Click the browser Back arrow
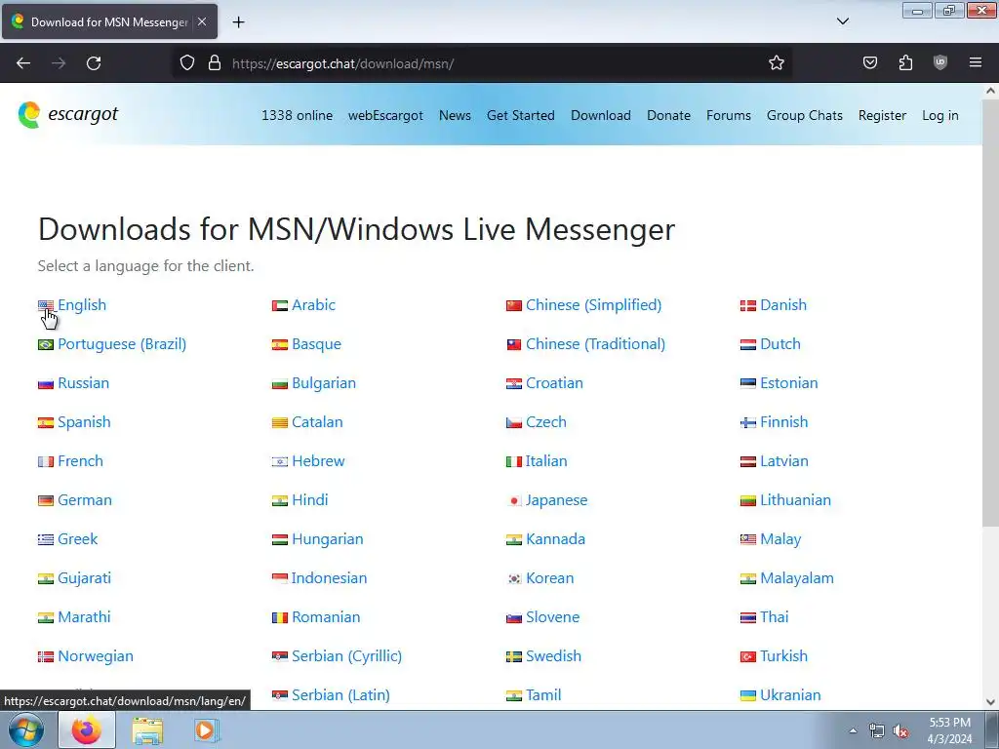This screenshot has height=749, width=999. (x=23, y=63)
